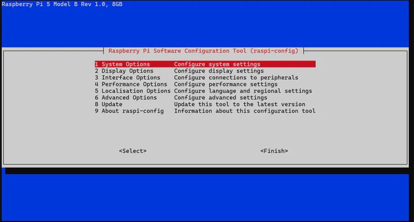The image size is (414, 222).
Task: Click 'Configure advanced settings' description
Action: tap(220, 98)
